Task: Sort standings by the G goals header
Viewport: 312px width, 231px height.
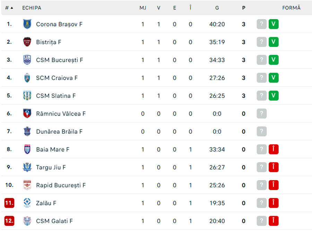Action: (x=217, y=8)
